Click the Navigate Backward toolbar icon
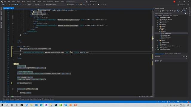The image size is (191, 107). 3,5
